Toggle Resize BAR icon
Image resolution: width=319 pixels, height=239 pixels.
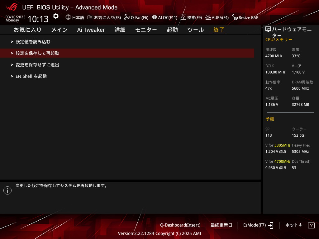point(235,17)
